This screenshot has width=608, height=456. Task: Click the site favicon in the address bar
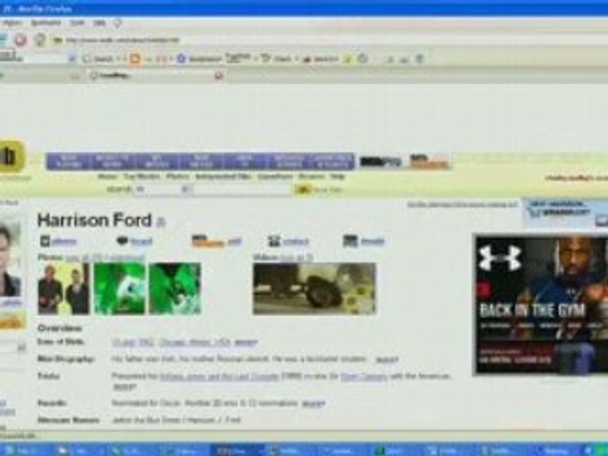pos(58,40)
